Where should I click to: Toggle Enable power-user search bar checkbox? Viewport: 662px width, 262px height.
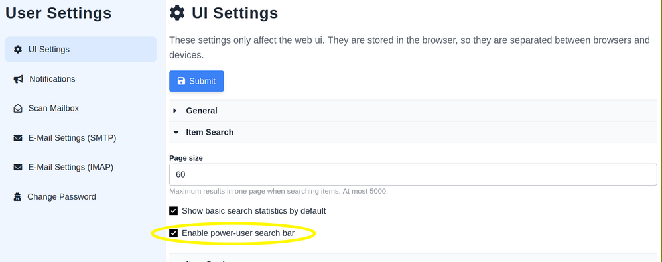pyautogui.click(x=174, y=233)
